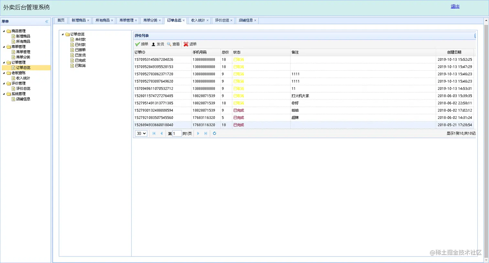Collapse the 系统管理 menu folder
This screenshot has width=489, height=263.
4,94
